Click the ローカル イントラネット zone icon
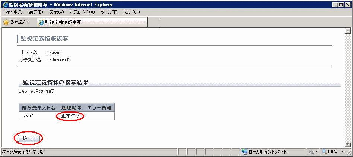This screenshot has width=353, height=157. pos(244,151)
